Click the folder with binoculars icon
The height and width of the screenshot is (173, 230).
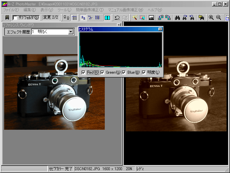(x=201, y=18)
